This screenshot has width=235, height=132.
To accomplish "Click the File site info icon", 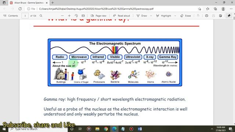I will 31,9.
